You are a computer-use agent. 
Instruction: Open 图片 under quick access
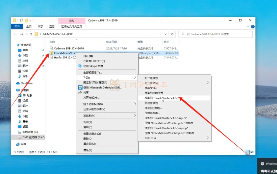coord(25,66)
